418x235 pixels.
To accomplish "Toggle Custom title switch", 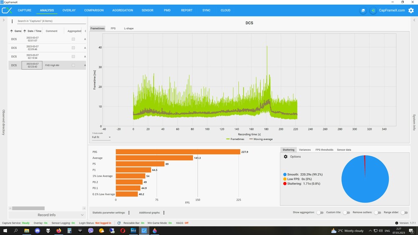I will click(346, 212).
